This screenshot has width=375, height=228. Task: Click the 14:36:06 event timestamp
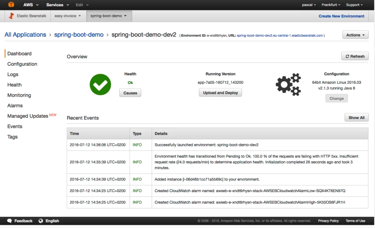[x=97, y=145]
